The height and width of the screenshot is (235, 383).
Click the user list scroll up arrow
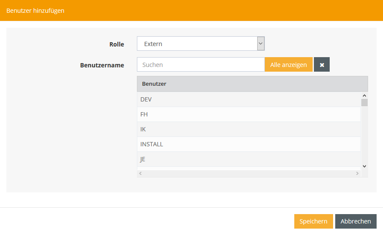(x=364, y=96)
